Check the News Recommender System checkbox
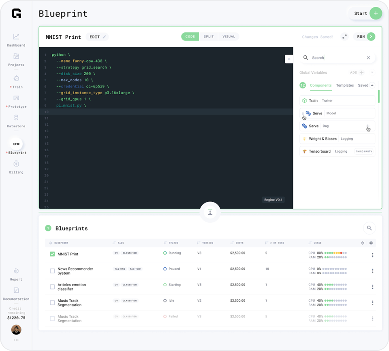This screenshot has width=389, height=351. [x=52, y=271]
